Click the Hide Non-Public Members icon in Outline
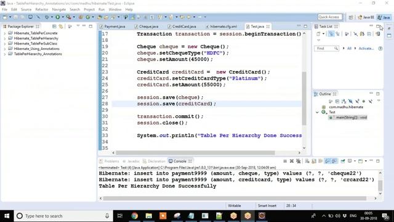The width and height of the screenshot is (394, 222). [364, 101]
